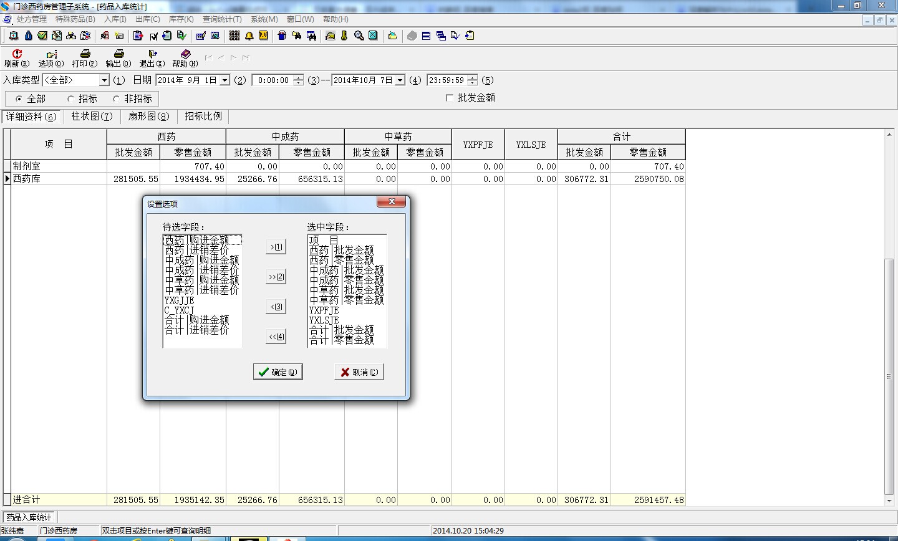Open 选项 options from the toolbar
The width and height of the screenshot is (898, 541).
51,59
